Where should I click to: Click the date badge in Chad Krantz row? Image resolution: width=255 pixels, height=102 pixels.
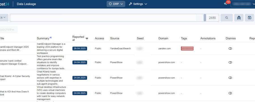pyautogui.click(x=80, y=78)
